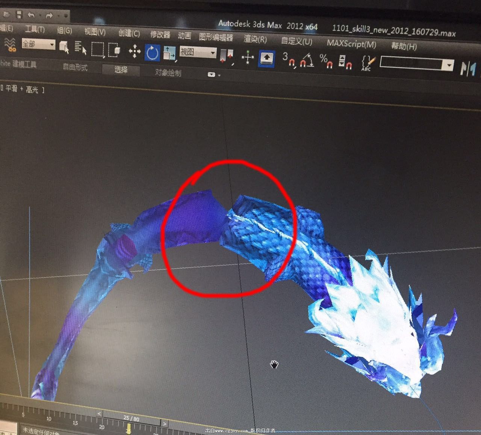Click frame 15 on the timeline track
The height and width of the screenshot is (435, 481).
click(75, 423)
